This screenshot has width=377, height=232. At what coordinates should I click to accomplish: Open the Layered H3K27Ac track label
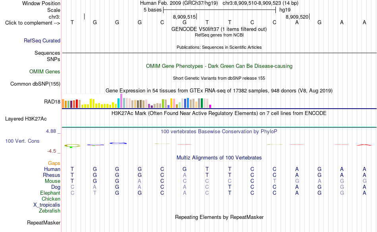pos(26,119)
